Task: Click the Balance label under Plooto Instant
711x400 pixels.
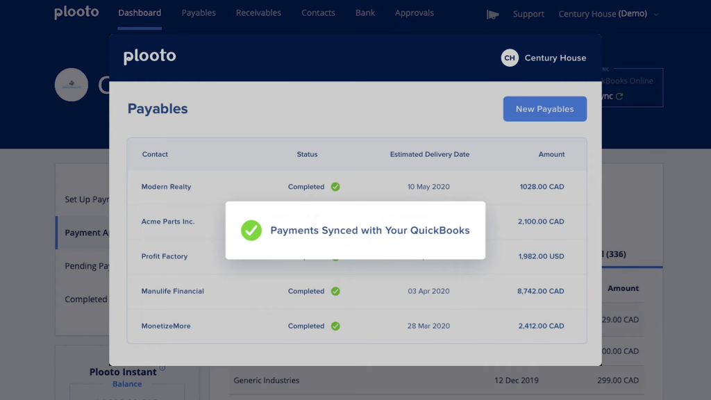Action: [127, 384]
